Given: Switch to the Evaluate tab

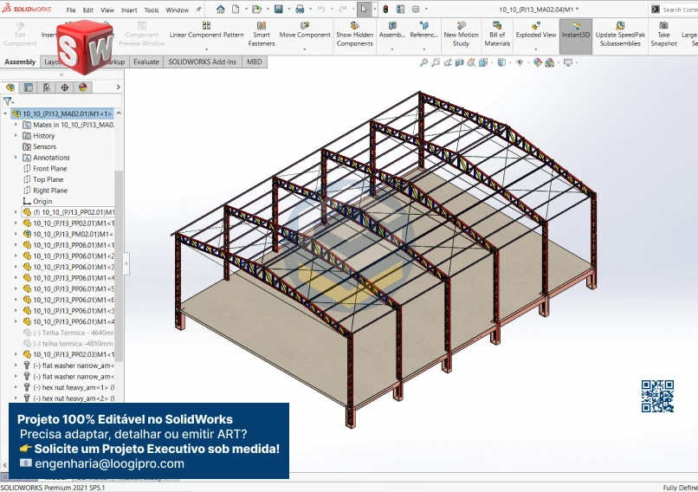Looking at the screenshot, I should pos(145,62).
